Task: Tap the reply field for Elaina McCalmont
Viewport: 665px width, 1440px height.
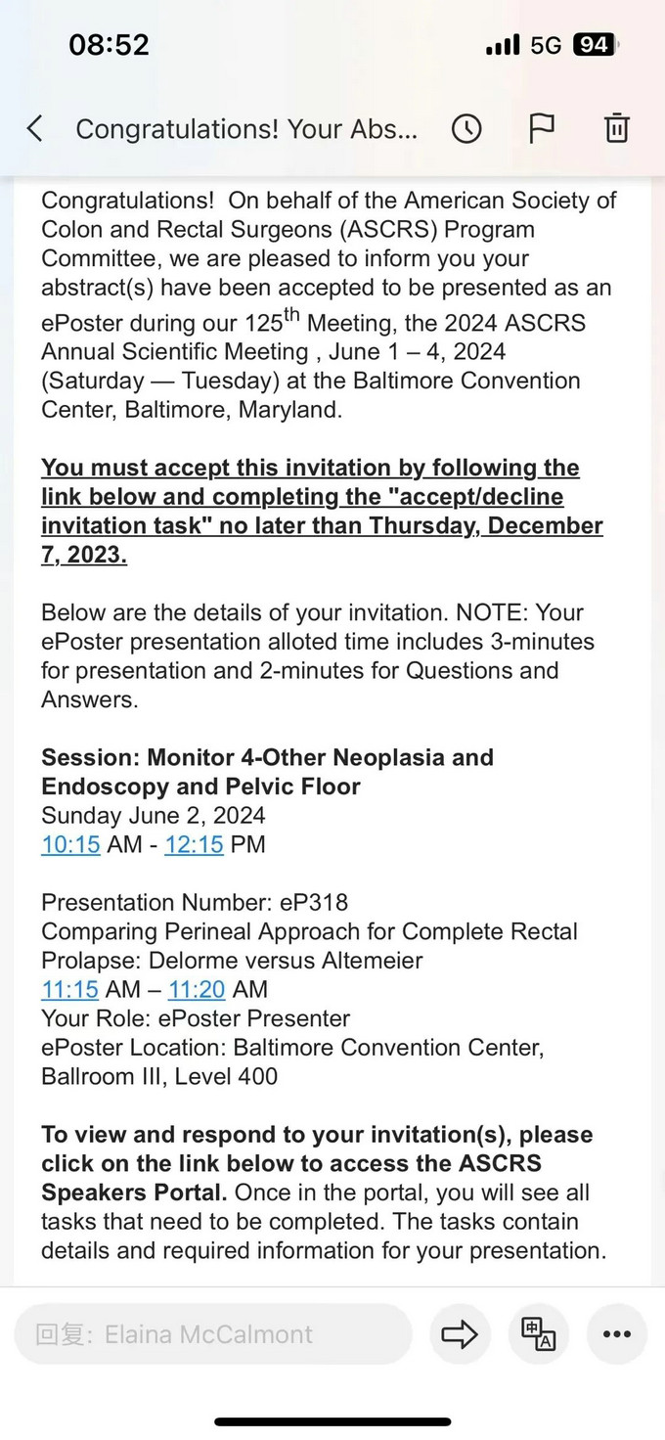Action: [x=213, y=1334]
